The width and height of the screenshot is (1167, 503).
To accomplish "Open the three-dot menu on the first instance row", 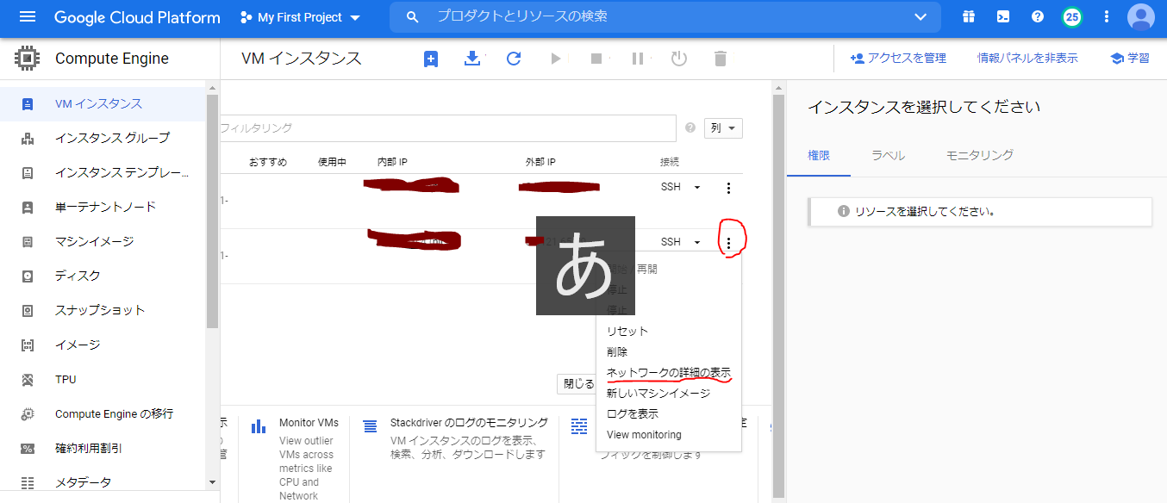I will 728,187.
